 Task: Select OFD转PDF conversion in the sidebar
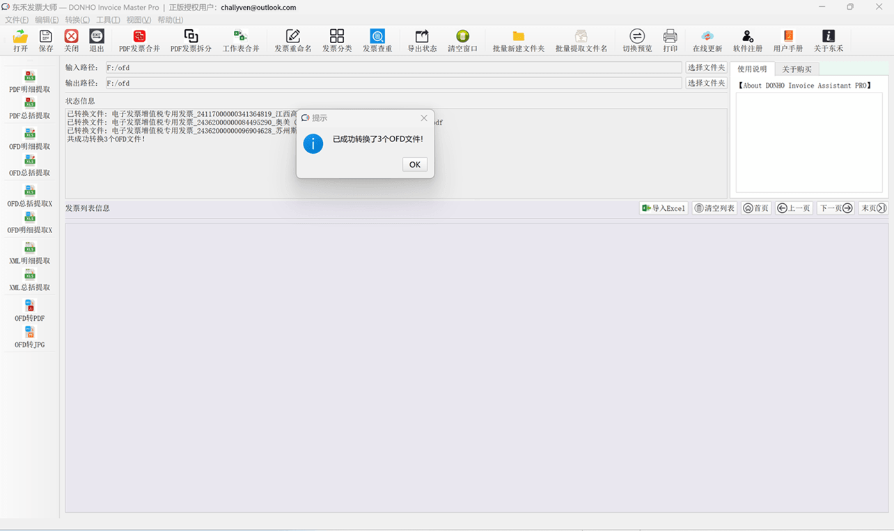tap(30, 311)
